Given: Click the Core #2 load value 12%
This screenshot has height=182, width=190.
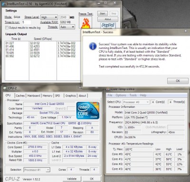Looking at the screenshot, I should [x=180, y=164].
